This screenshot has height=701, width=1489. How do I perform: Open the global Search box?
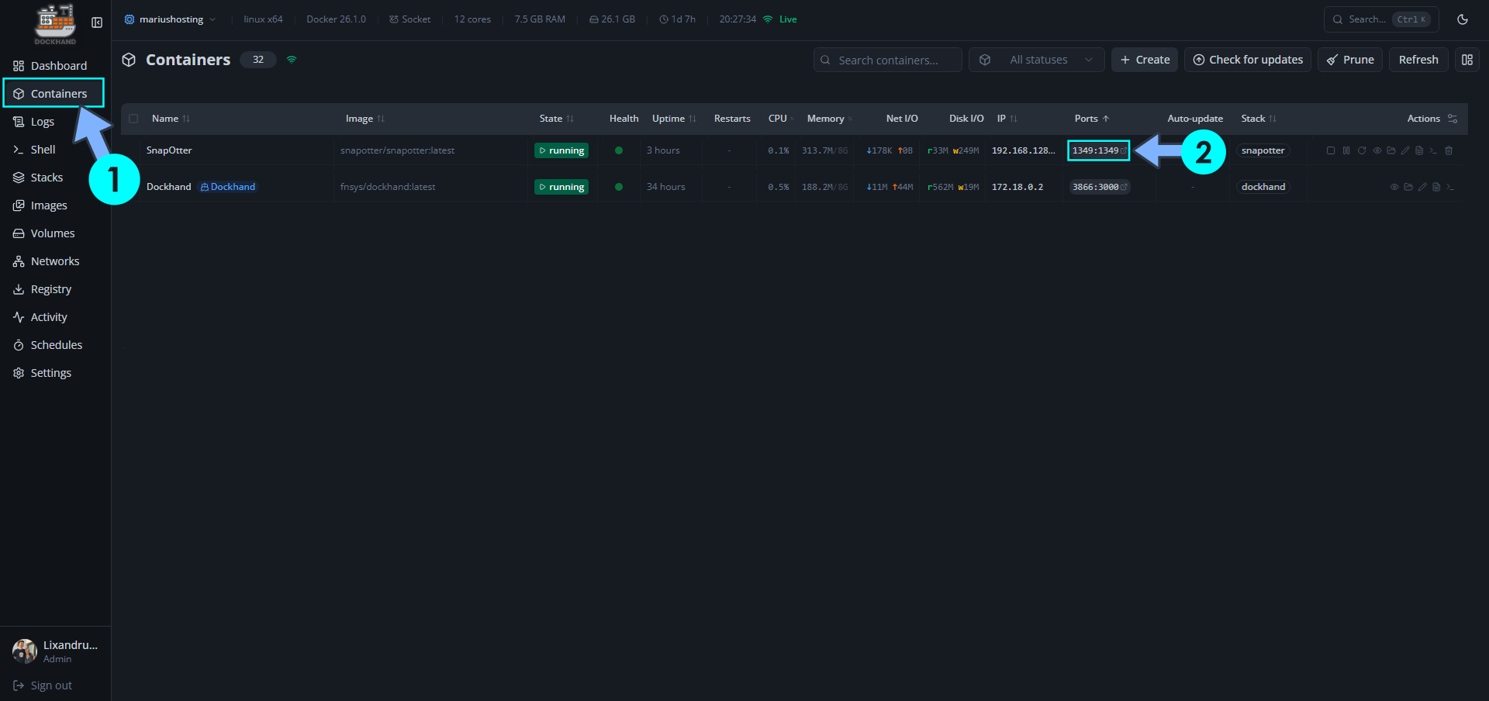point(1381,19)
